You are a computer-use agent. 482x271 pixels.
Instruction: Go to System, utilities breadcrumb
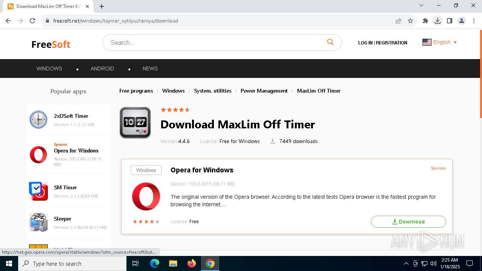[213, 91]
